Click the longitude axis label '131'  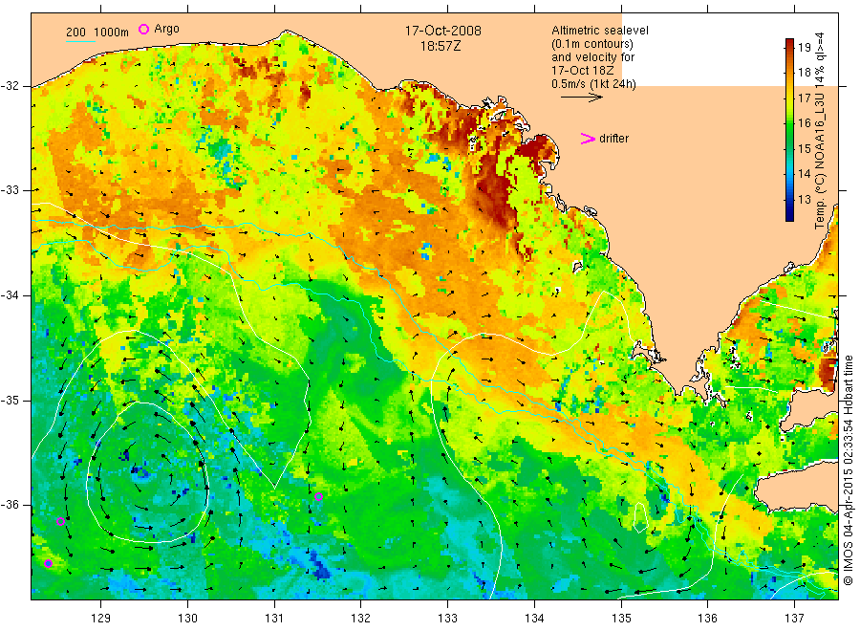click(274, 619)
